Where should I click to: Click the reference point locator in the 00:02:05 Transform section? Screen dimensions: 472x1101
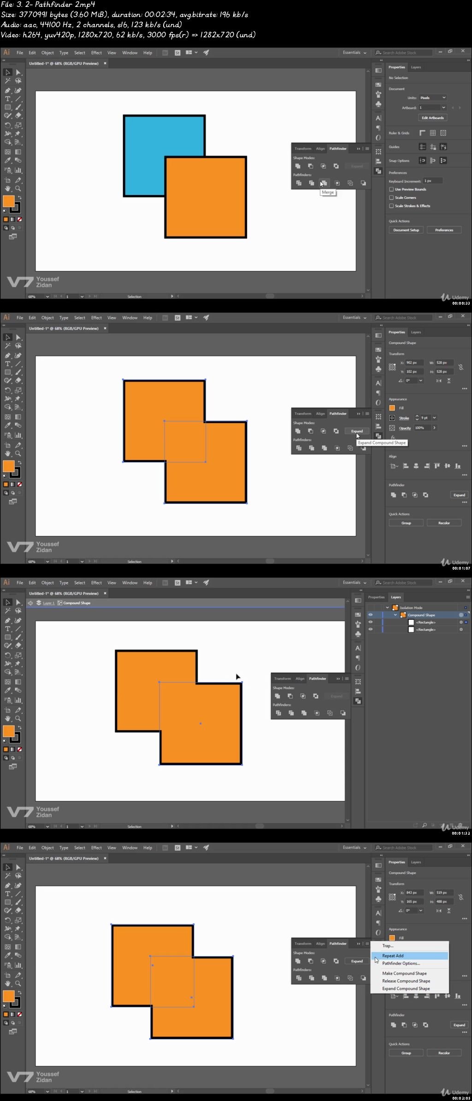pyautogui.click(x=392, y=897)
